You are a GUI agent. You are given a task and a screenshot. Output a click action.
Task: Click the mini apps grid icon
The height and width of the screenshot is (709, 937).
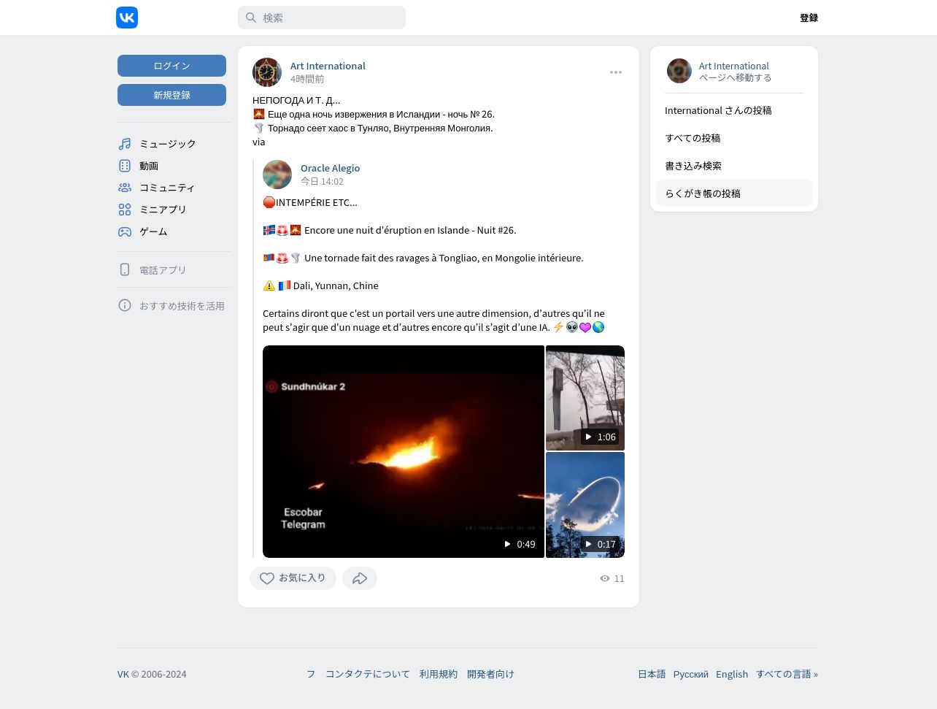pyautogui.click(x=125, y=210)
